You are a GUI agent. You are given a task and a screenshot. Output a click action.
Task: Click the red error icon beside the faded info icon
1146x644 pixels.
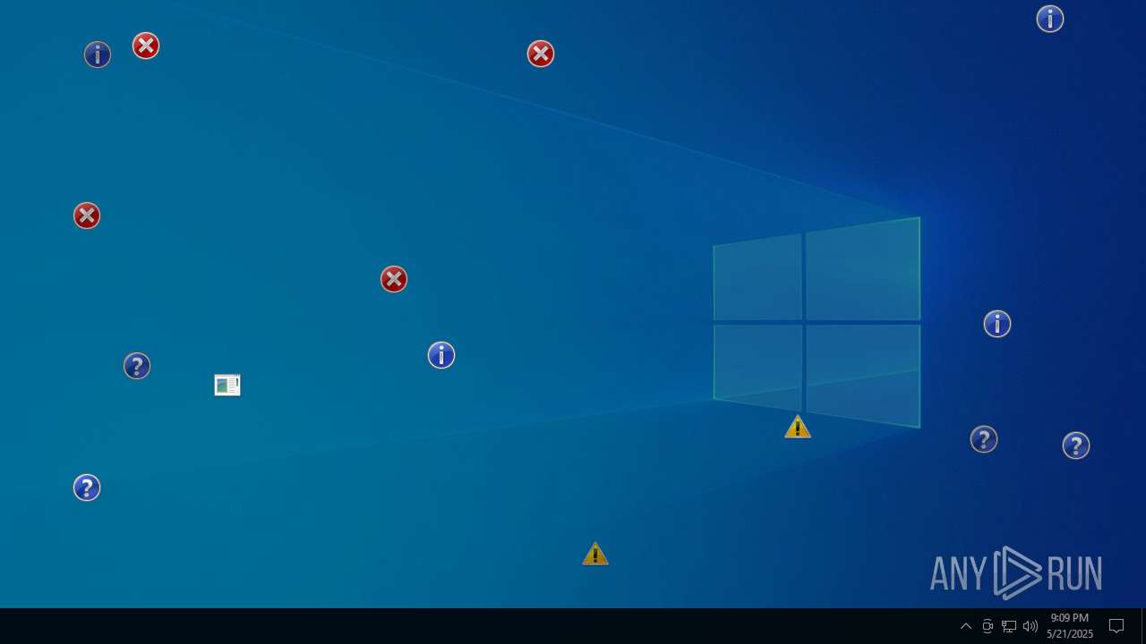146,46
